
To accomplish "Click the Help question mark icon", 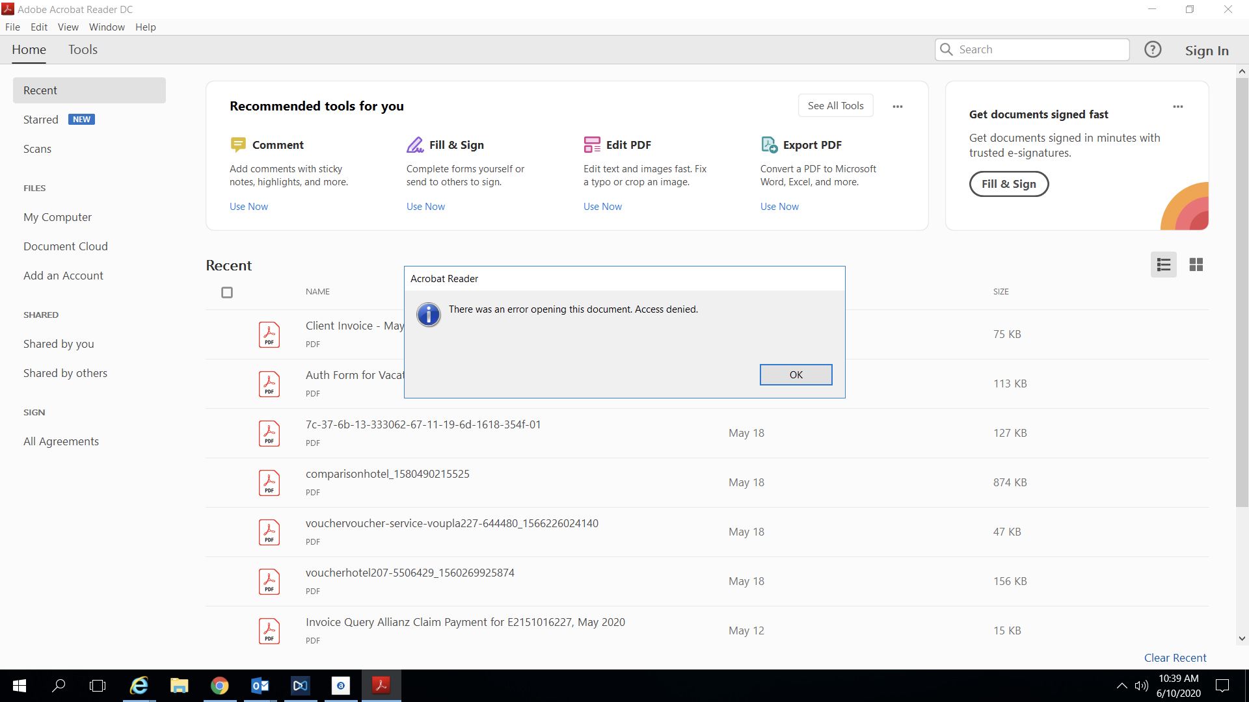I will [1153, 49].
